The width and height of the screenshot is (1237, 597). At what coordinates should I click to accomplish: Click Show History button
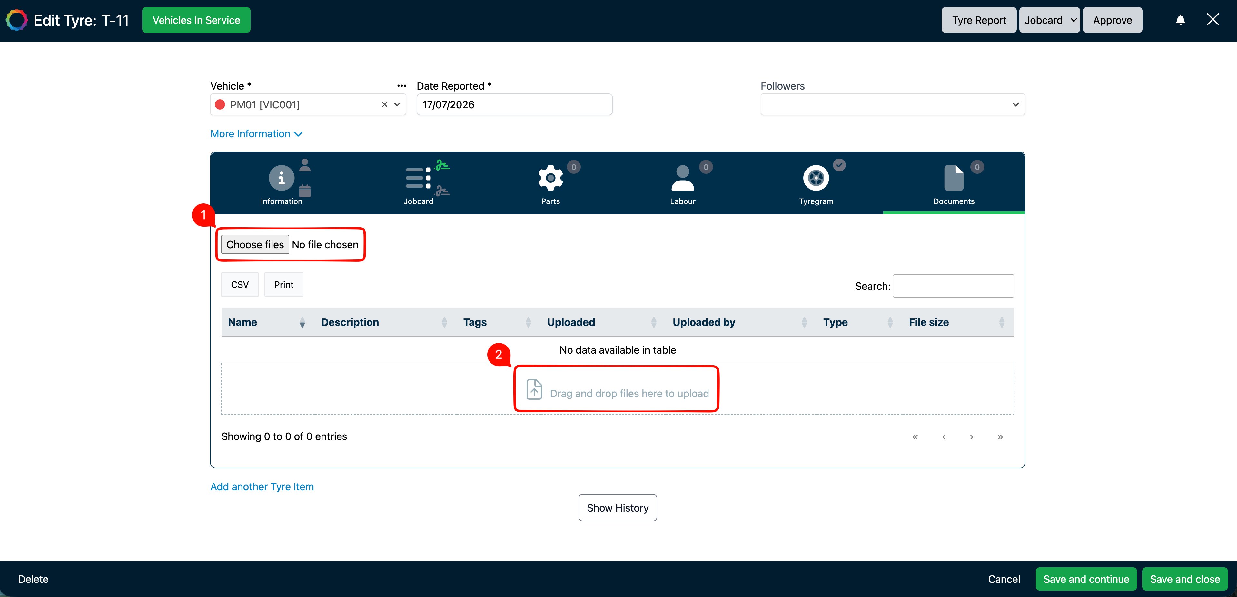pos(618,508)
